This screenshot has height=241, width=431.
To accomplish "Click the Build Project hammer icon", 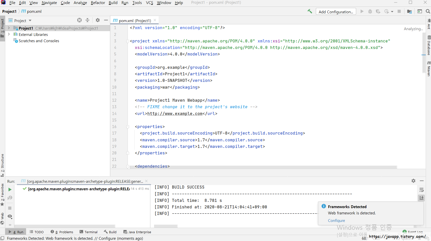I will pyautogui.click(x=310, y=11).
